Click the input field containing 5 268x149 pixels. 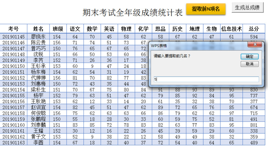(x=206, y=79)
